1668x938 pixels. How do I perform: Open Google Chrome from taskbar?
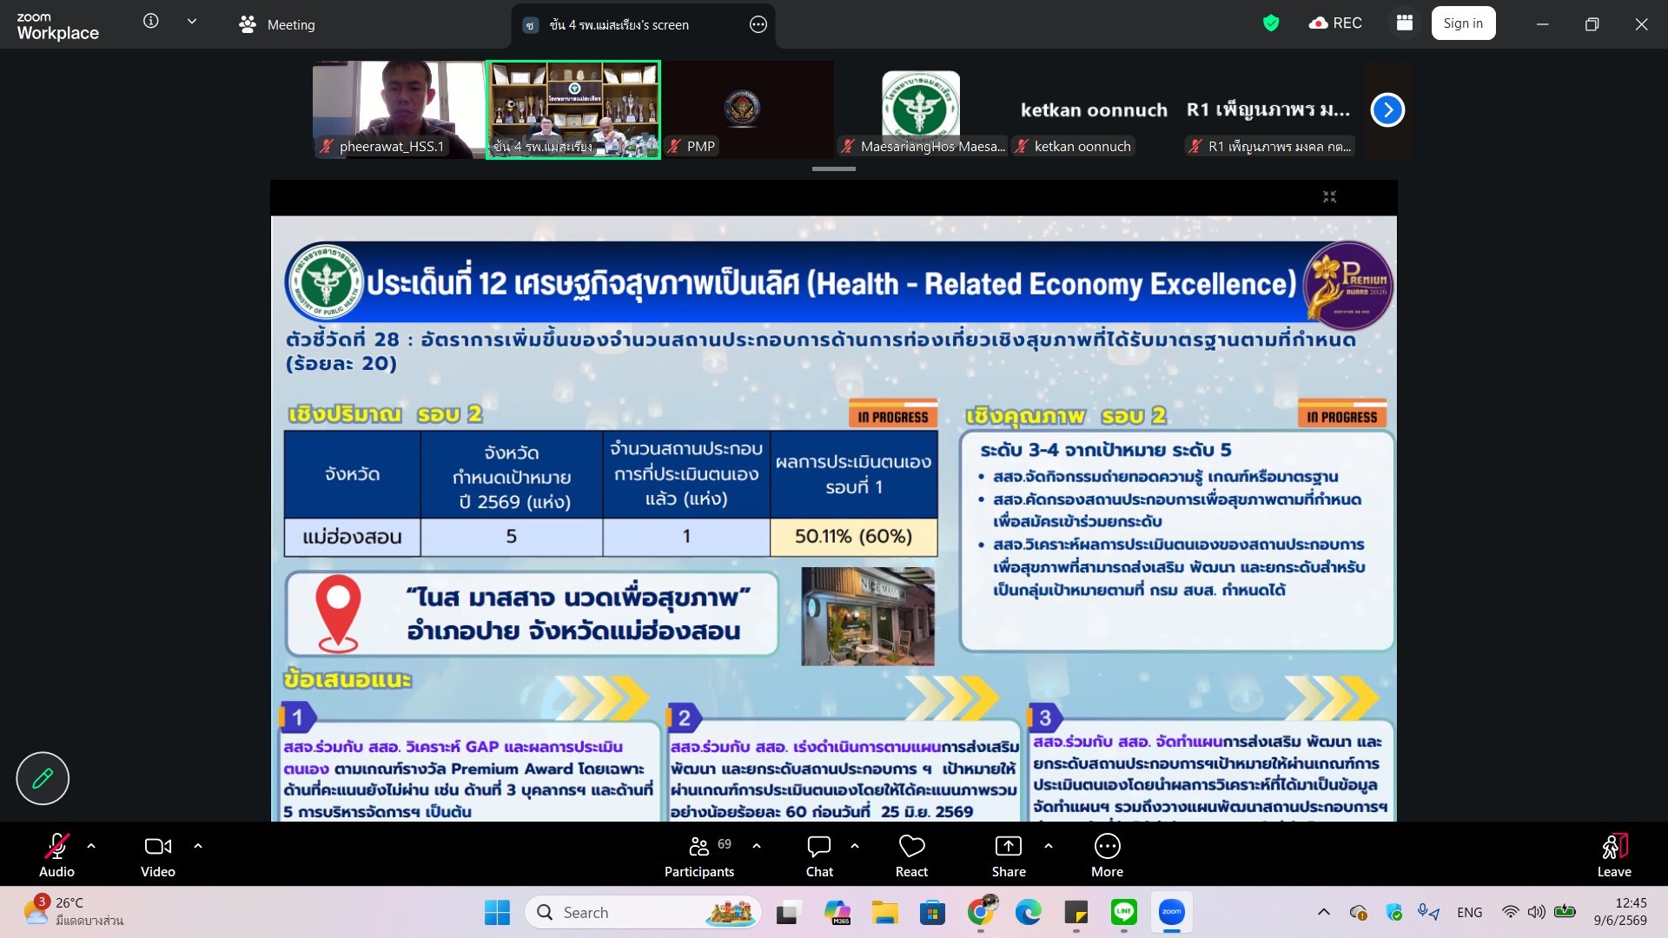pos(981,913)
